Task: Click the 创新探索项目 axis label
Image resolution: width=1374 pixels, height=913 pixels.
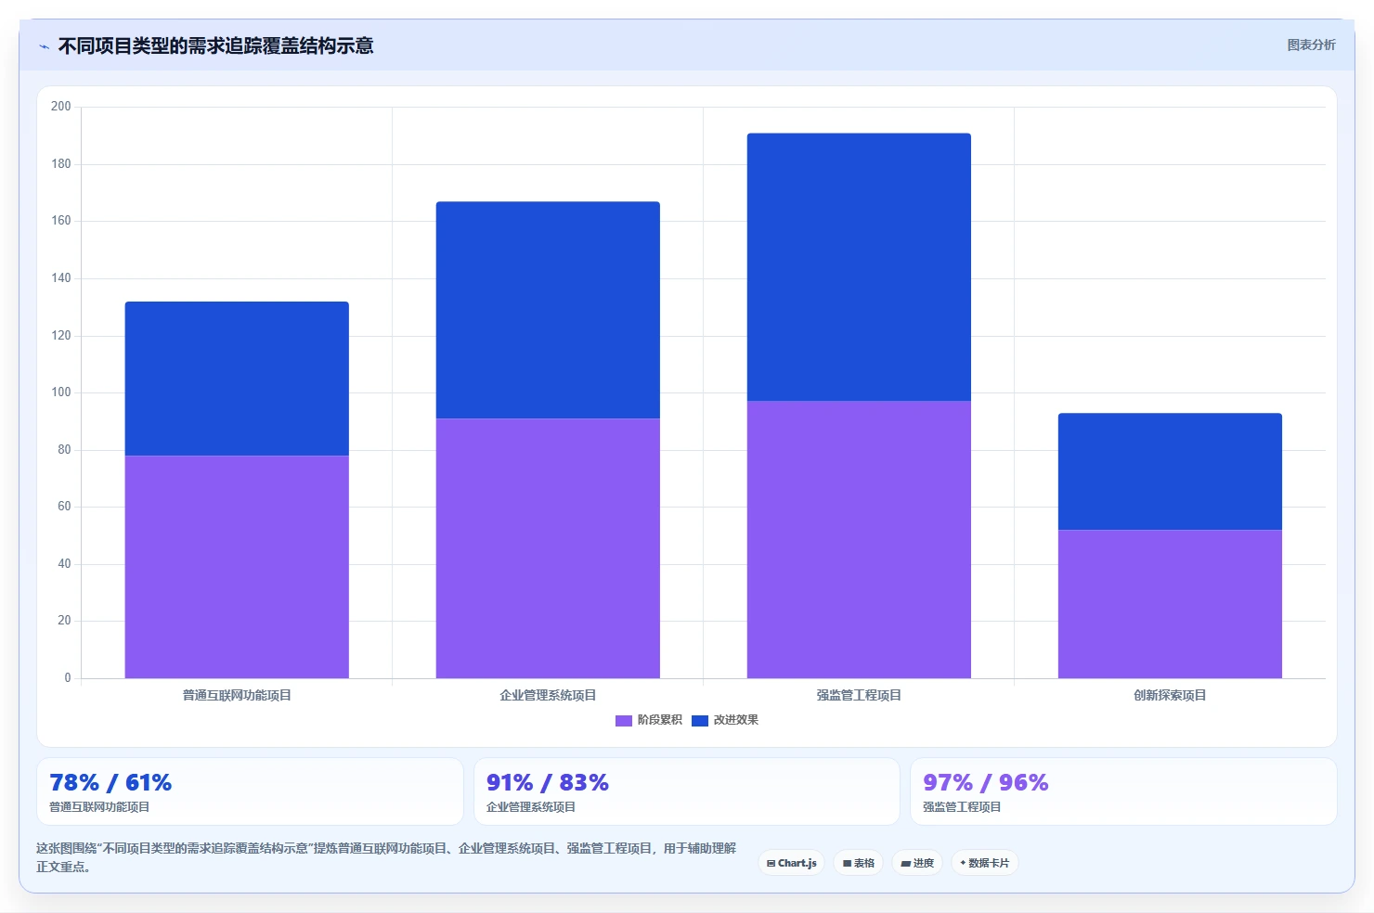Action: click(x=1170, y=695)
